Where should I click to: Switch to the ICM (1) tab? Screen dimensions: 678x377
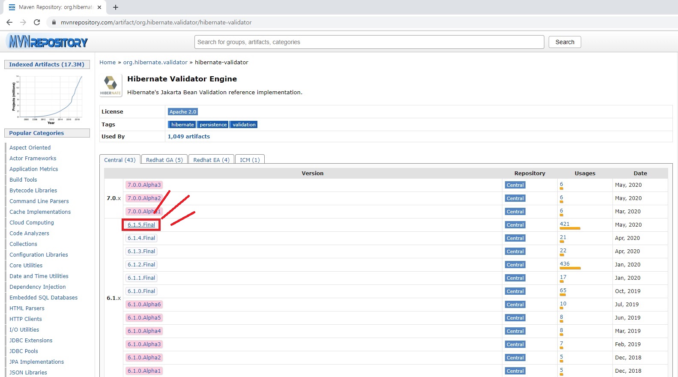250,160
